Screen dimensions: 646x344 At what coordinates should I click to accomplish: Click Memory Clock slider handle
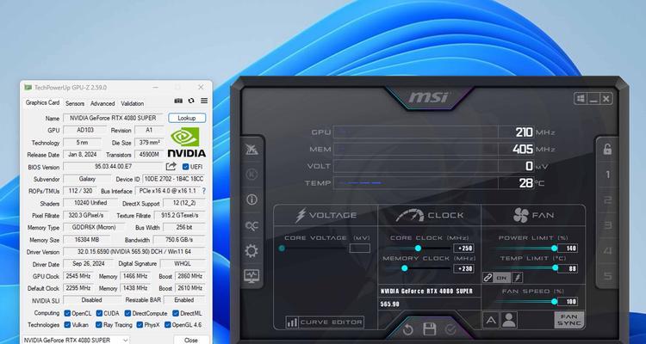click(x=405, y=268)
